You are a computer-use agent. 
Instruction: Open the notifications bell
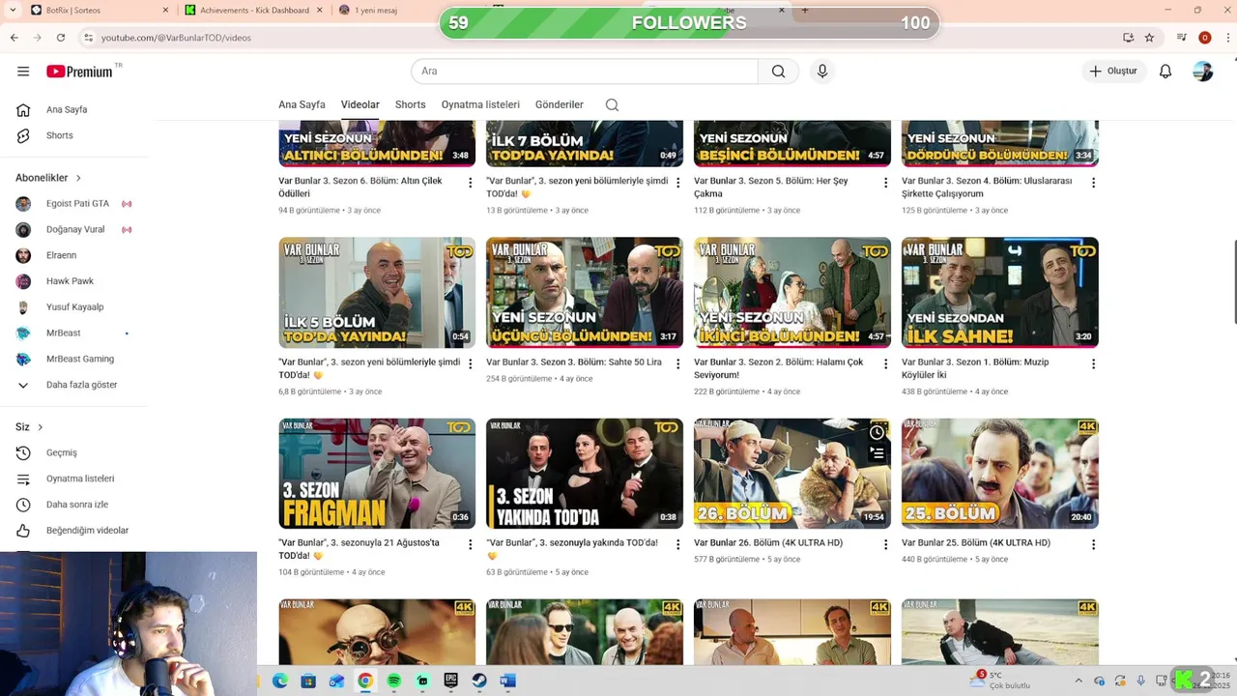pos(1165,72)
